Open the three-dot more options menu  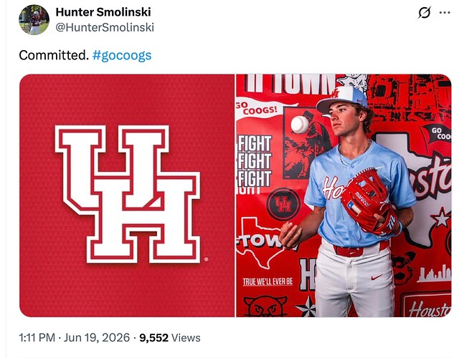click(445, 13)
